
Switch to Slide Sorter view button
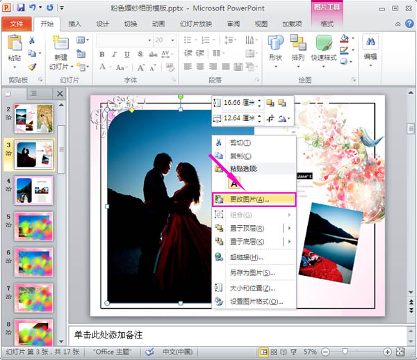pyautogui.click(x=274, y=352)
